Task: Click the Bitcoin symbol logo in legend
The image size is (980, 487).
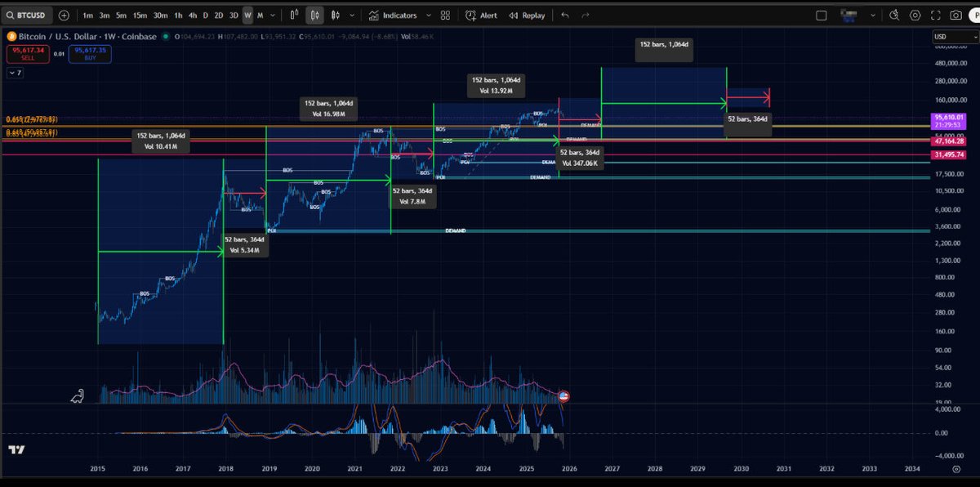Action: pos(11,37)
